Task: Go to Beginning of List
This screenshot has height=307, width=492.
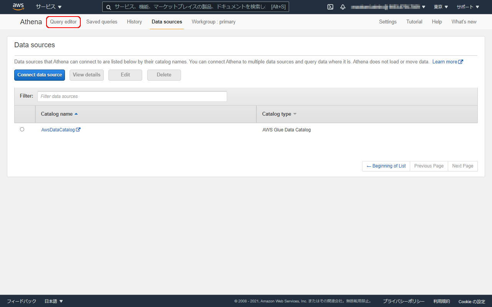Action: 386,166
